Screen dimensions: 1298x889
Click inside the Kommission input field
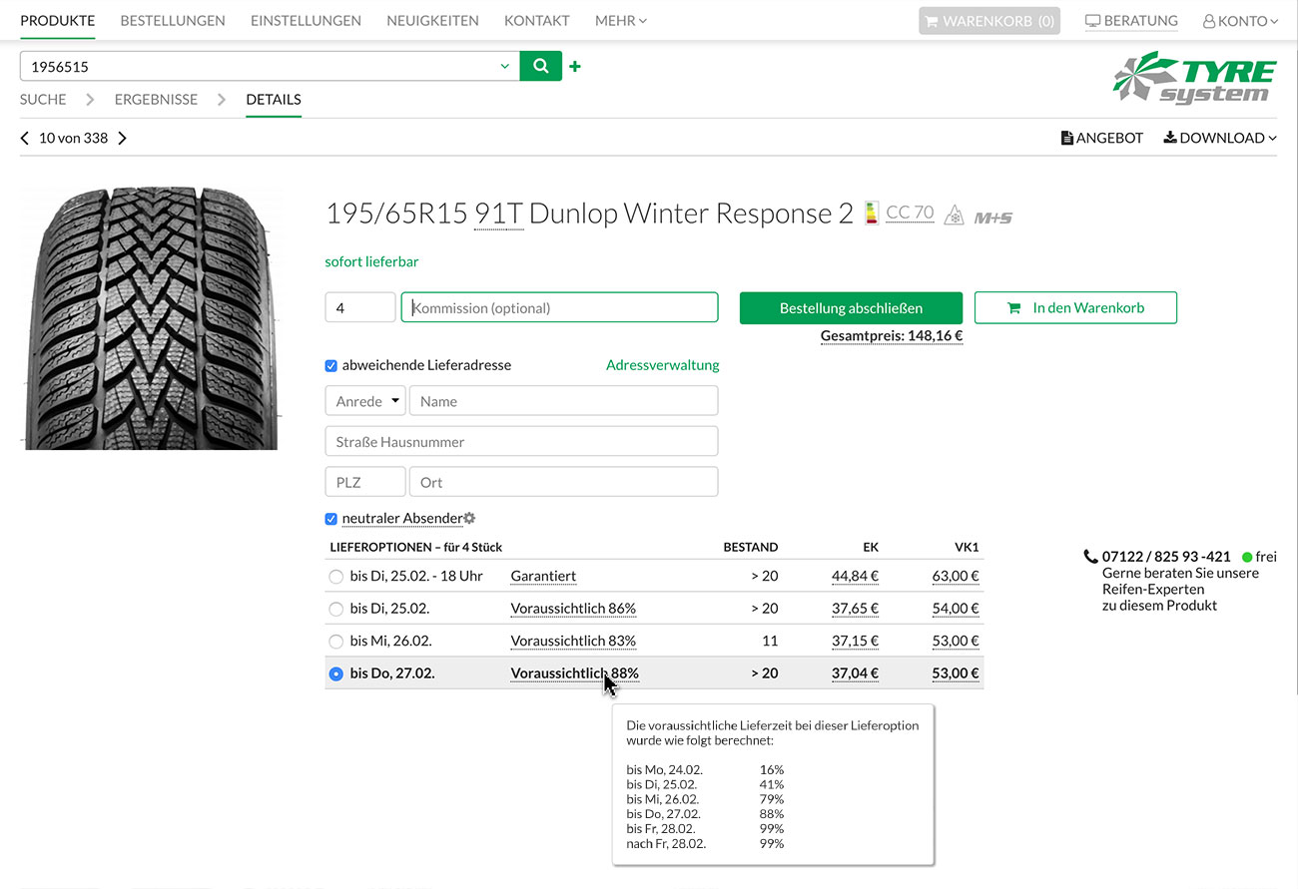tap(559, 307)
